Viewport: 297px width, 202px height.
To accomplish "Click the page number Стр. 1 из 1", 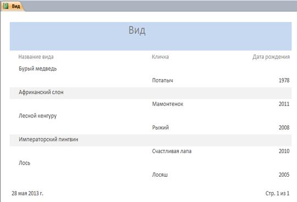I will click(x=277, y=193).
